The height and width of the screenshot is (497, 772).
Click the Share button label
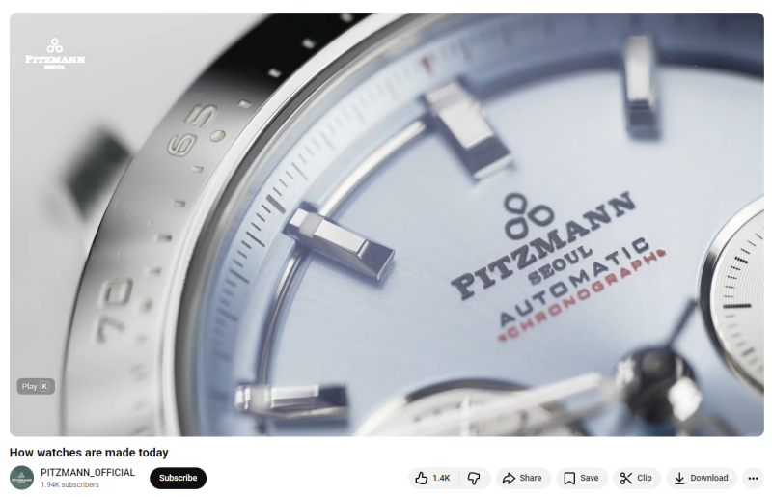coord(530,478)
